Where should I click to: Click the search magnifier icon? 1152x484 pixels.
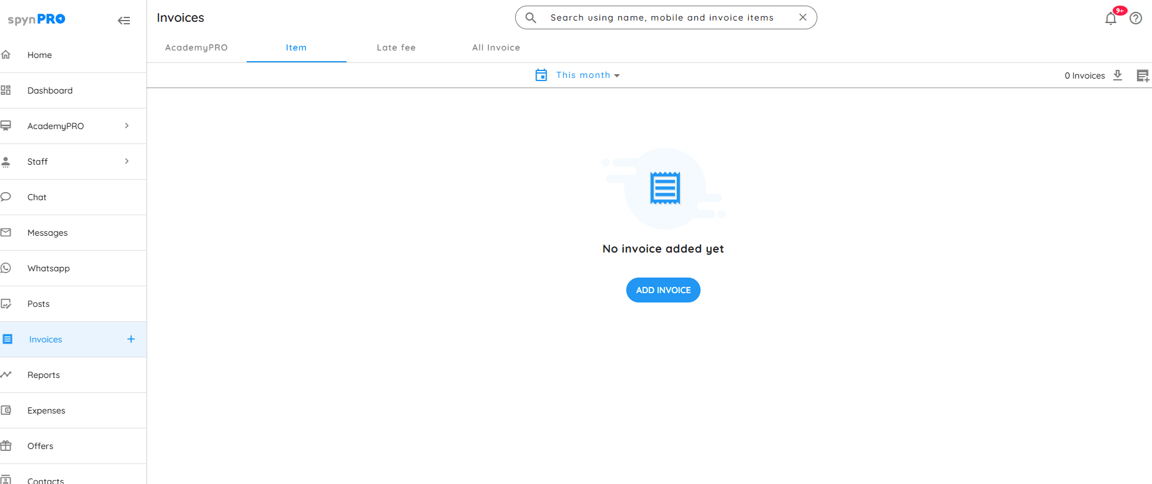[x=531, y=17]
